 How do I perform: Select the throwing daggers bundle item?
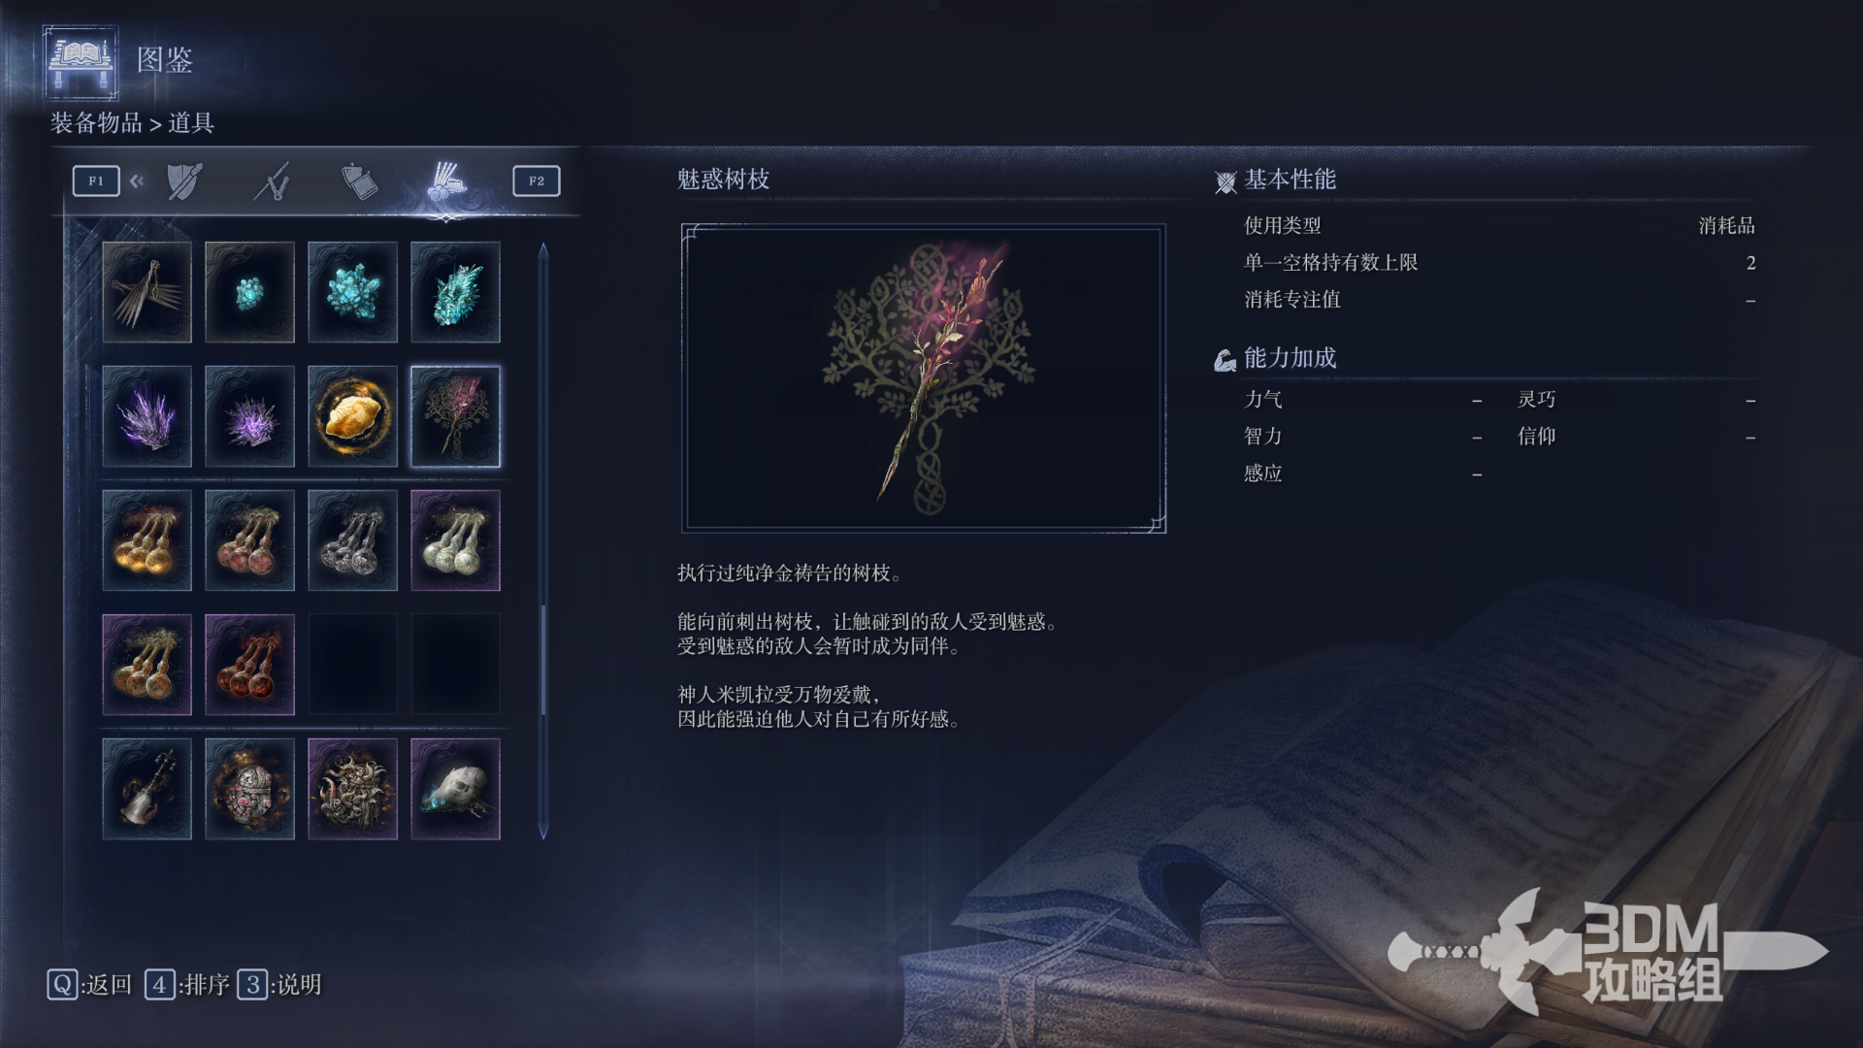tap(147, 292)
